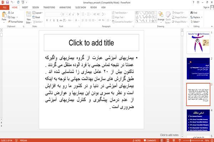
Task: Open the Select dropdown
Action: pyautogui.click(x=195, y=22)
